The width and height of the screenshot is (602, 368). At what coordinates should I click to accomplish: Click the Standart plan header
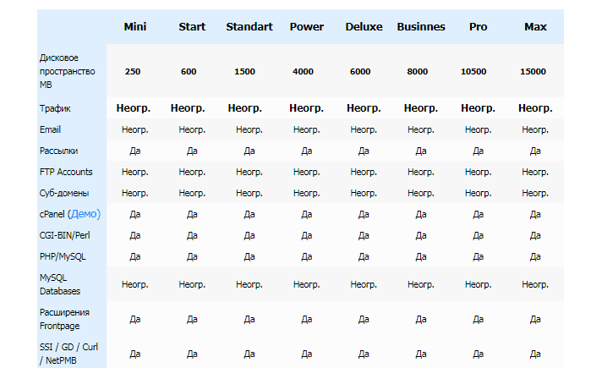pyautogui.click(x=249, y=26)
